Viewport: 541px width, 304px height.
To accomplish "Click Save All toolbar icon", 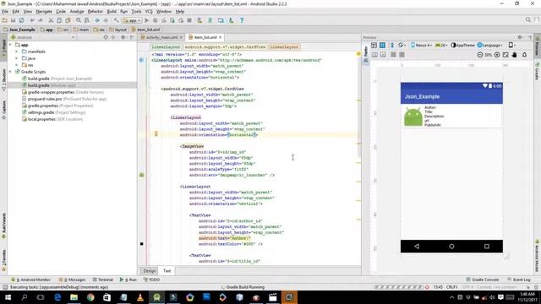I will (x=14, y=20).
